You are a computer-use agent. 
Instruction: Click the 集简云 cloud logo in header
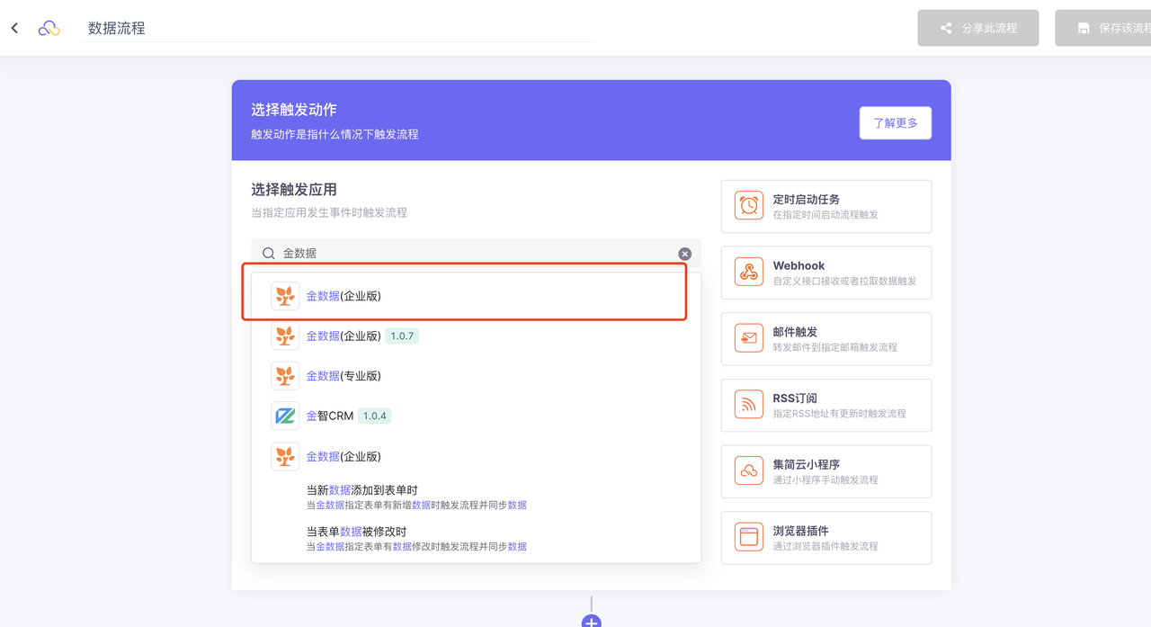click(x=49, y=29)
